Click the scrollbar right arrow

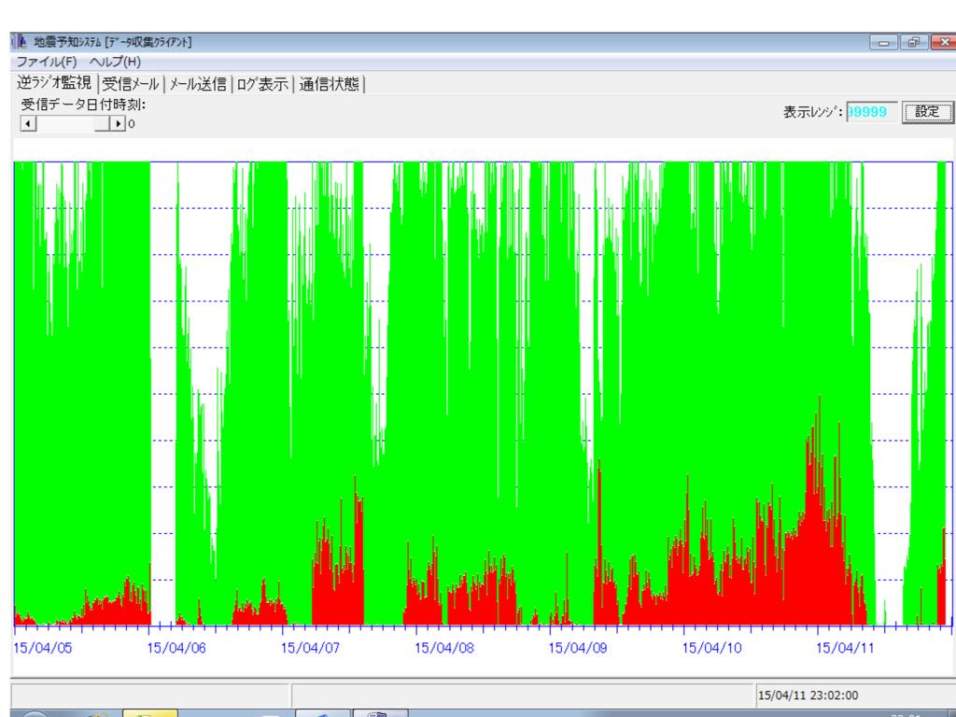118,124
